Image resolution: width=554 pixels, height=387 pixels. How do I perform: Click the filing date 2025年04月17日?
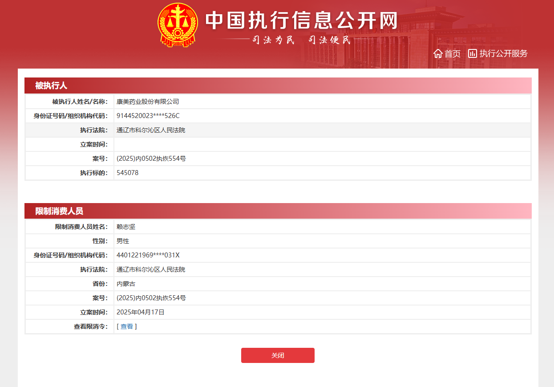[x=141, y=312]
